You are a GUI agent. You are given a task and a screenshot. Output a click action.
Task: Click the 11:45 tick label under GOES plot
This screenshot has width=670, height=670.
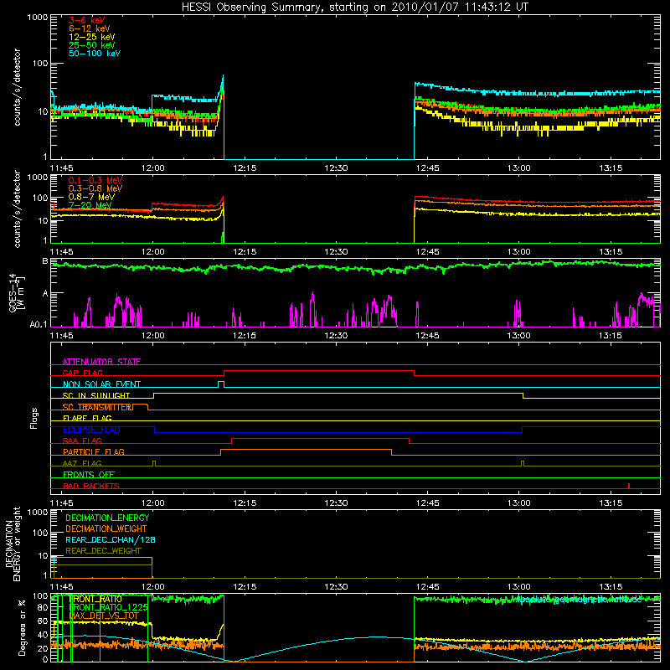61,336
